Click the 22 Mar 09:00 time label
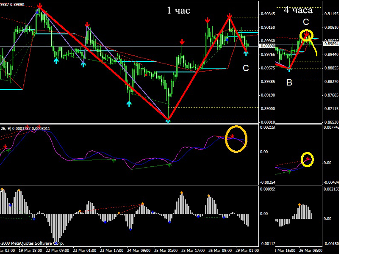 (x=58, y=251)
